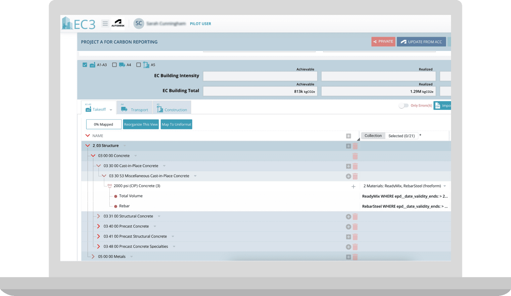Click the Autodesk logo icon
511x296 pixels.
coord(118,23)
